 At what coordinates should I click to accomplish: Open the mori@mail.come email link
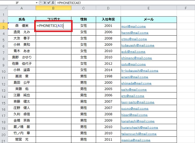click(x=133, y=26)
